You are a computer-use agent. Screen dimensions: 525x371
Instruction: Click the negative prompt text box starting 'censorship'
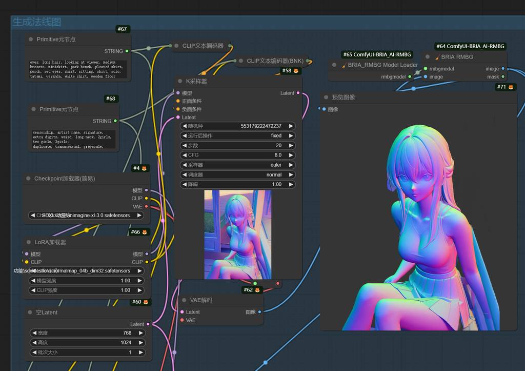(73, 139)
